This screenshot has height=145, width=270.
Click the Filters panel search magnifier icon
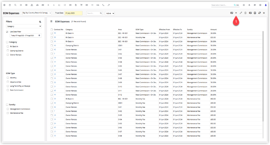(x=40, y=22)
